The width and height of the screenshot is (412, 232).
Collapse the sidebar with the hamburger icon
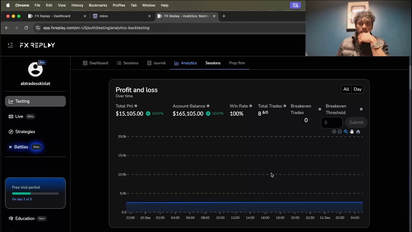(x=10, y=45)
